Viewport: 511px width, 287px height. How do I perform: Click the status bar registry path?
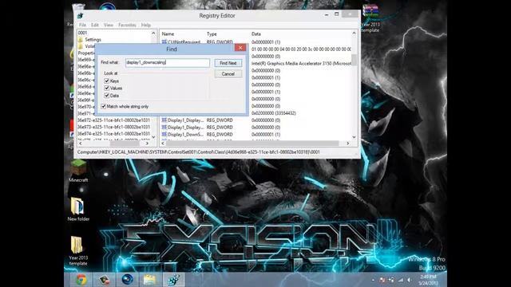coord(199,152)
